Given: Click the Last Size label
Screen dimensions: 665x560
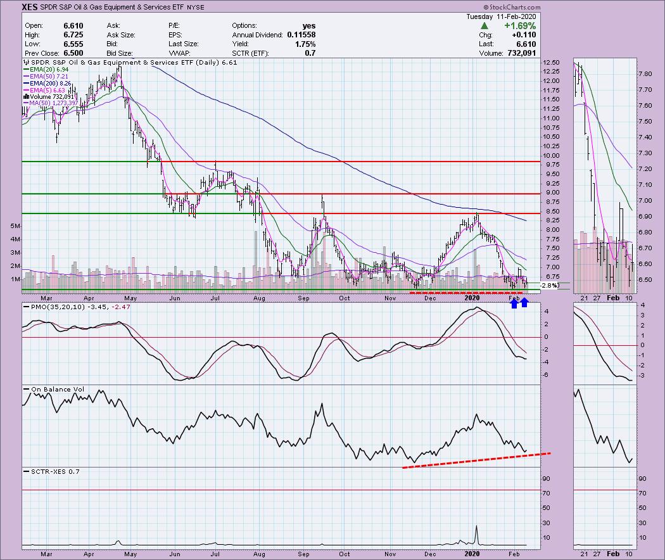Looking at the screenshot, I should [x=183, y=44].
